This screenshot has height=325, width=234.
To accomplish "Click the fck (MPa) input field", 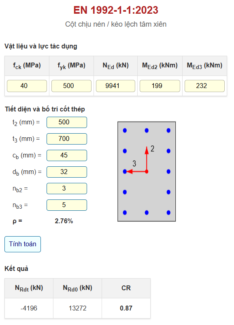I will 27,86.
